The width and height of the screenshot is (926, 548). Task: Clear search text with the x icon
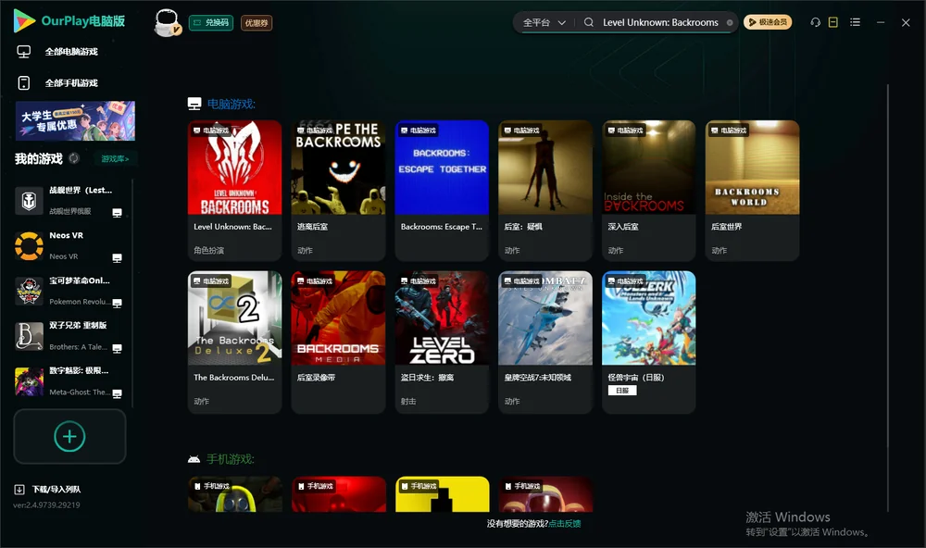(730, 23)
